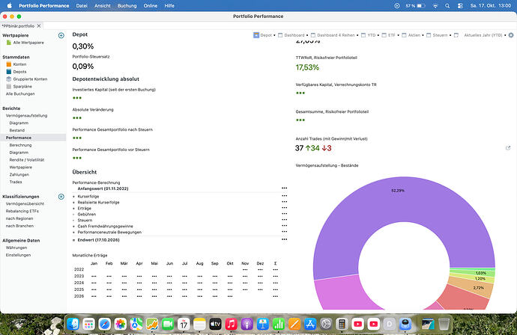Viewport: 517px width, 335px height.
Task: Open the Online menu
Action: pyautogui.click(x=151, y=5)
